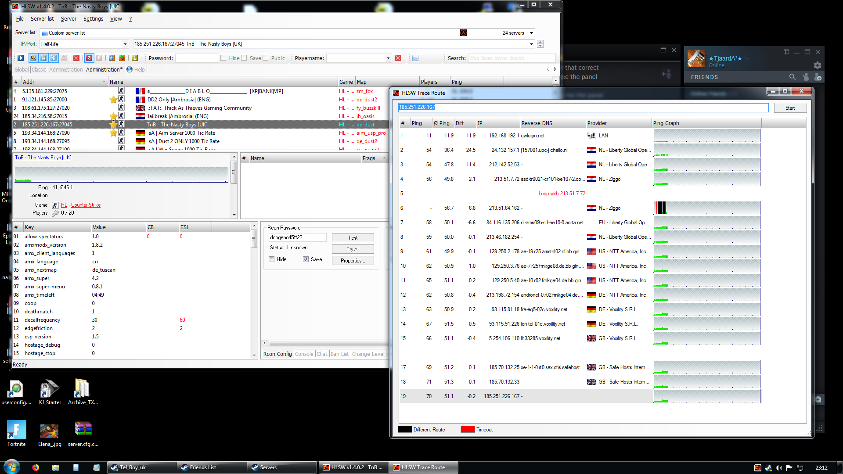Switch to the Console tab
The image size is (843, 474).
coord(304,354)
